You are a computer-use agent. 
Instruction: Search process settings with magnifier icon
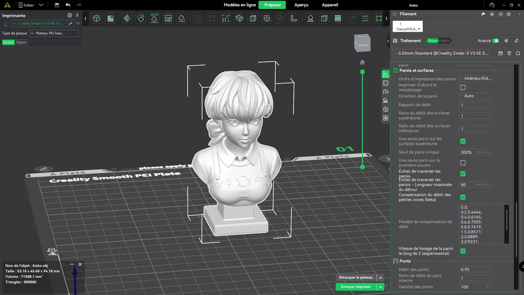[518, 53]
